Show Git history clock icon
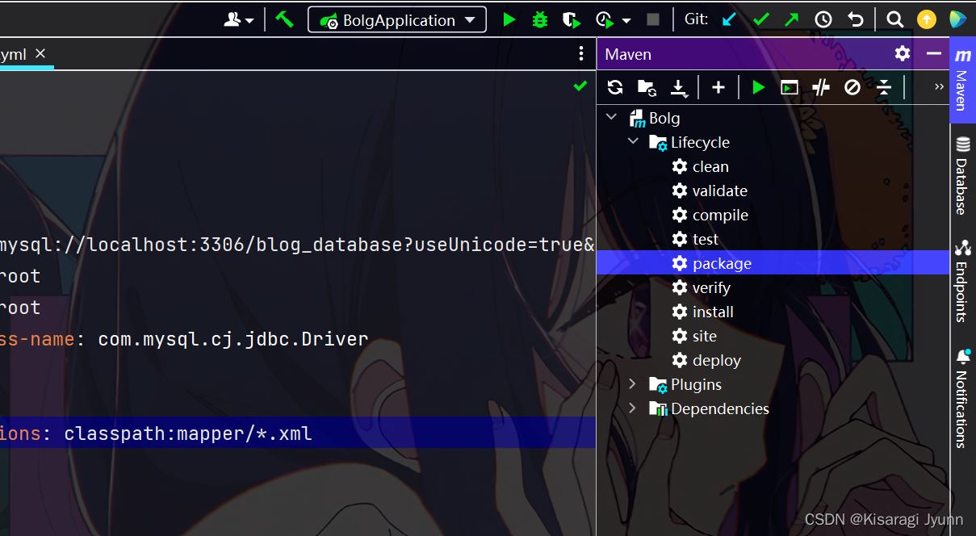976x536 pixels. 823,19
